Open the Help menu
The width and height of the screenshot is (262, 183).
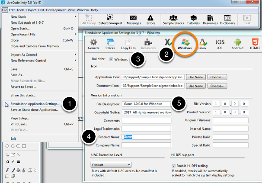(x=94, y=10)
